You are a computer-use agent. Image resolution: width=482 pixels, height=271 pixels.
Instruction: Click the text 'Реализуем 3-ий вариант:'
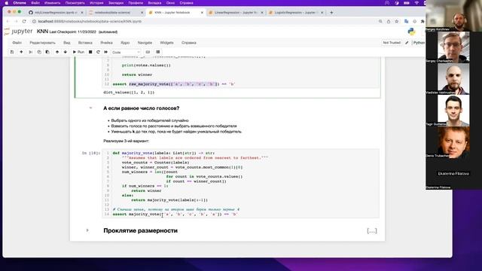[x=126, y=141]
